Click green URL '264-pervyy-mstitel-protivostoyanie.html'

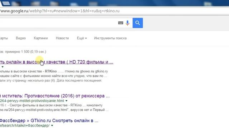click(32, 101)
